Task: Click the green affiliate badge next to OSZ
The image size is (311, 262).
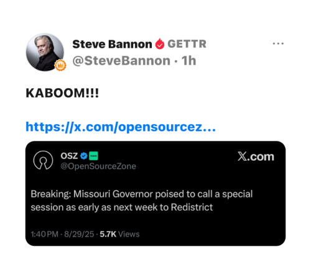Action: [x=93, y=156]
